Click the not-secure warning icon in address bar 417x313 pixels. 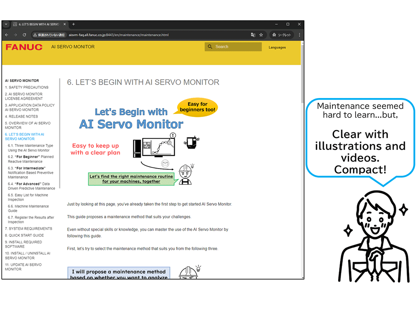pos(35,35)
